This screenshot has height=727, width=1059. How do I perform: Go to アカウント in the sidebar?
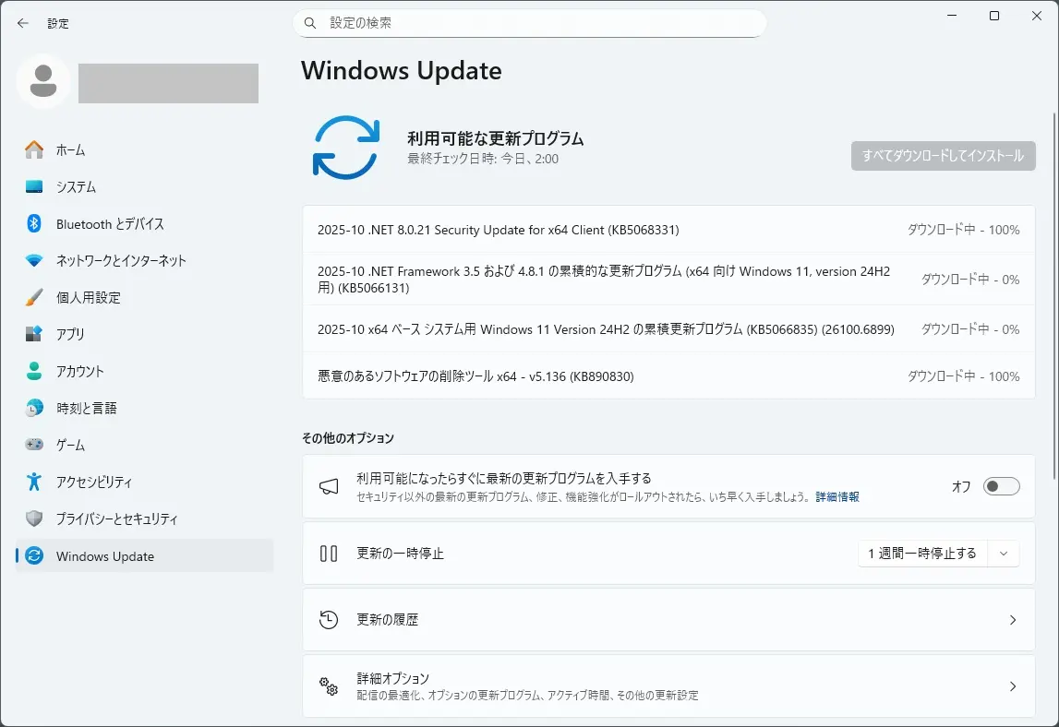click(79, 371)
